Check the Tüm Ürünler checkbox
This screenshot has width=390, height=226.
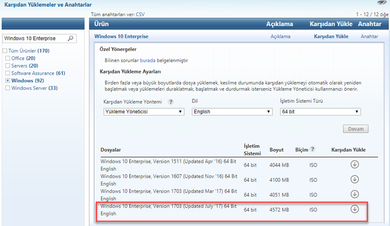(4, 51)
